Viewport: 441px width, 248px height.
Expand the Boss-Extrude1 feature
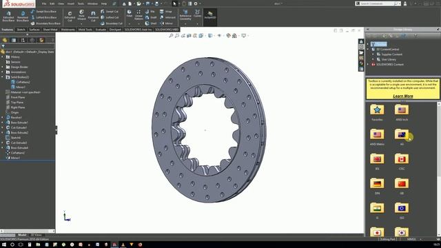(x=3, y=123)
